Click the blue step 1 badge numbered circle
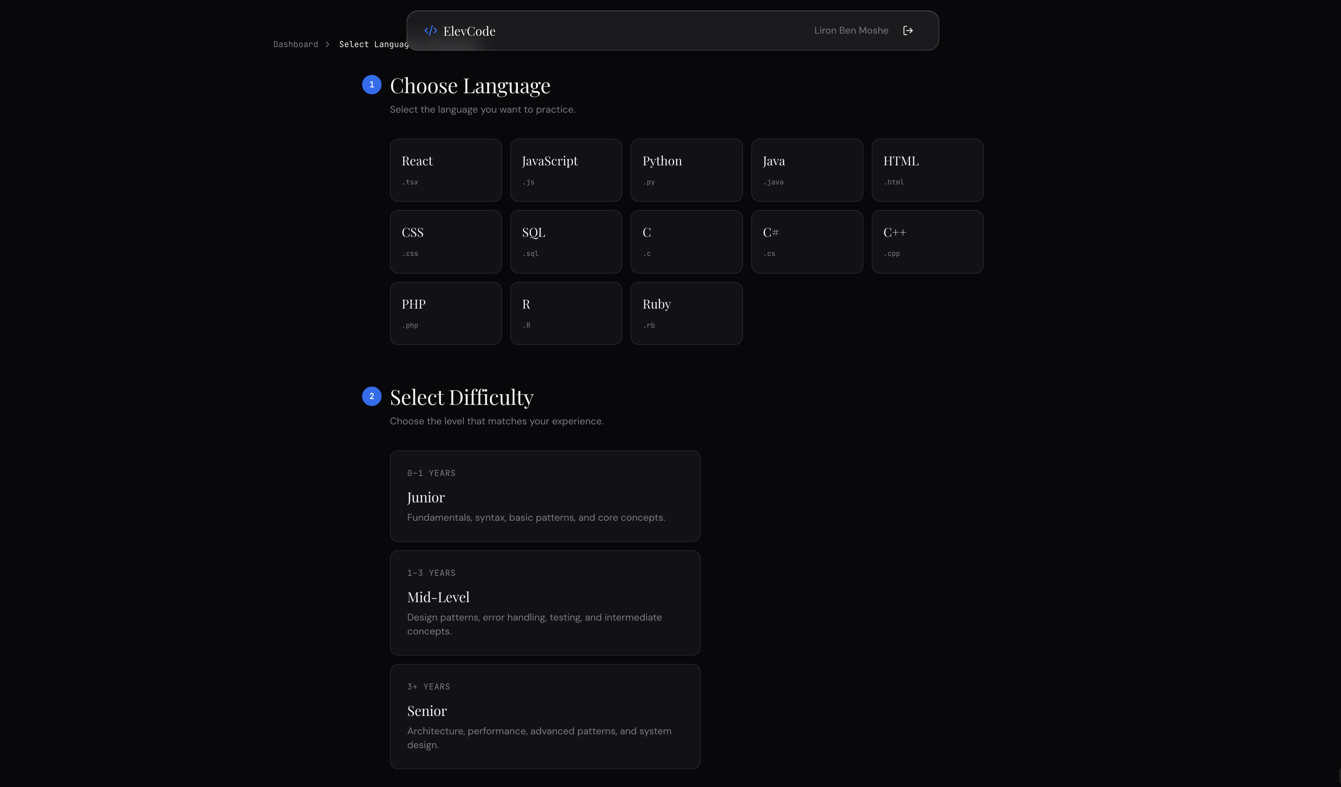The height and width of the screenshot is (787, 1341). point(371,85)
